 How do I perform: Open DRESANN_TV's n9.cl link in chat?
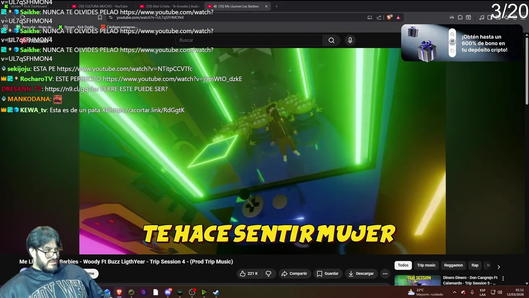click(x=71, y=89)
